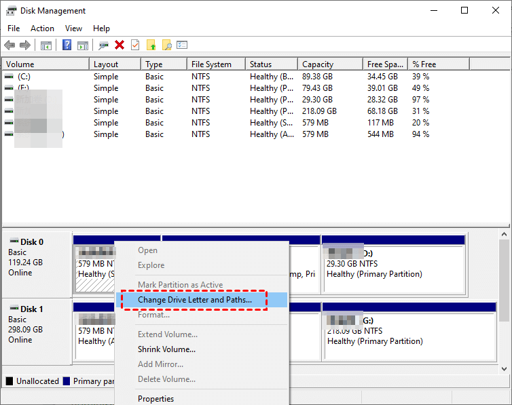
Task: Select Change Drive Letter and Paths
Action: click(x=194, y=300)
